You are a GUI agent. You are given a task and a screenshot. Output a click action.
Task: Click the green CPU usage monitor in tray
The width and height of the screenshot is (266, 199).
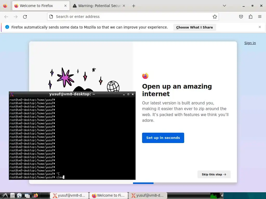pos(215,196)
